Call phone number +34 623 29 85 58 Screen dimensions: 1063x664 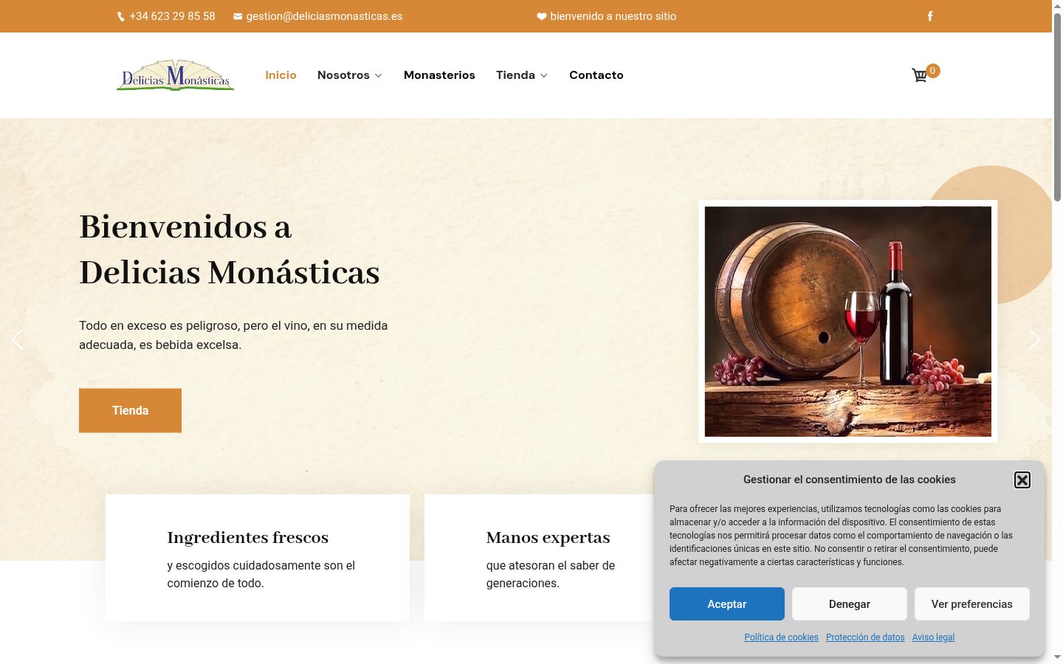172,16
